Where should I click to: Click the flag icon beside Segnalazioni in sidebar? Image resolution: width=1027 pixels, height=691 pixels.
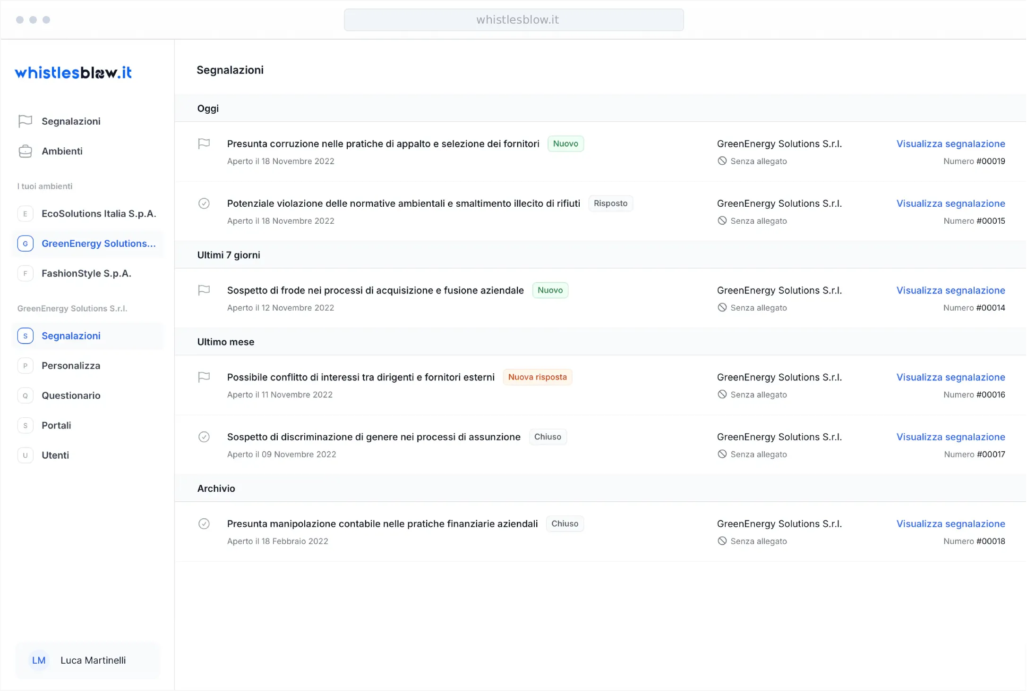(25, 121)
